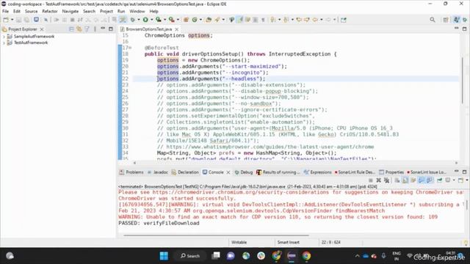The width and height of the screenshot is (470, 264).
Task: Click the Save toolbar icon
Action: tap(18, 20)
